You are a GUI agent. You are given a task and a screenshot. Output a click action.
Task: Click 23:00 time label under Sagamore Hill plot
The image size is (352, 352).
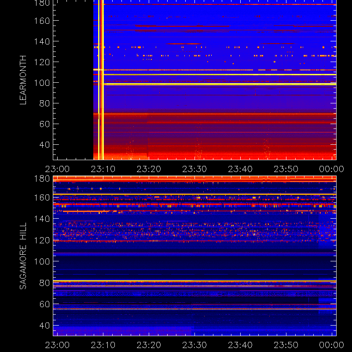tap(57, 345)
